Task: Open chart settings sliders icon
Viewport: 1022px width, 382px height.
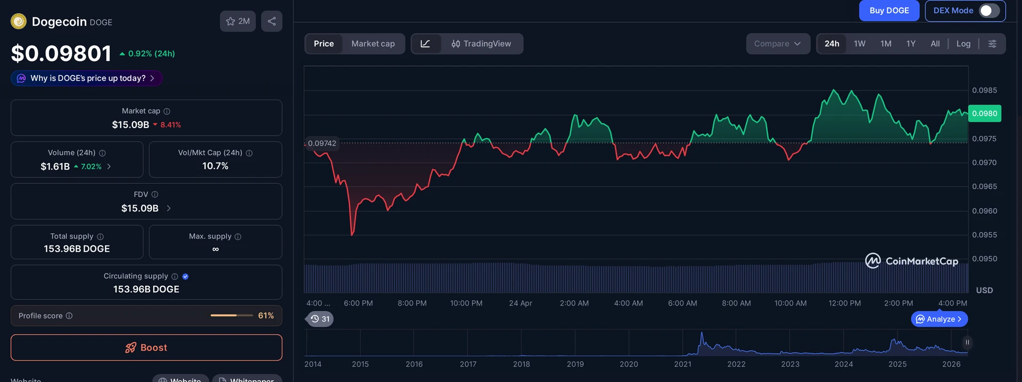Action: click(x=992, y=44)
